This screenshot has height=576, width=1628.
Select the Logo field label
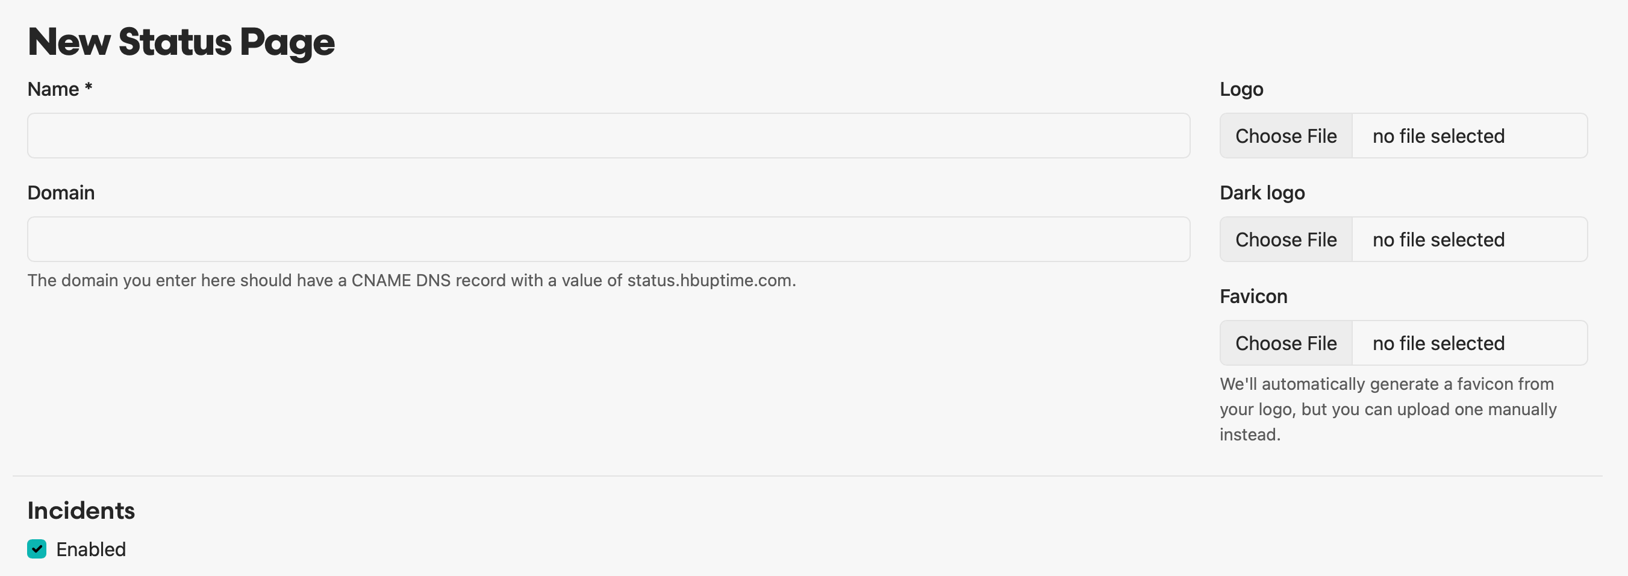coord(1241,90)
